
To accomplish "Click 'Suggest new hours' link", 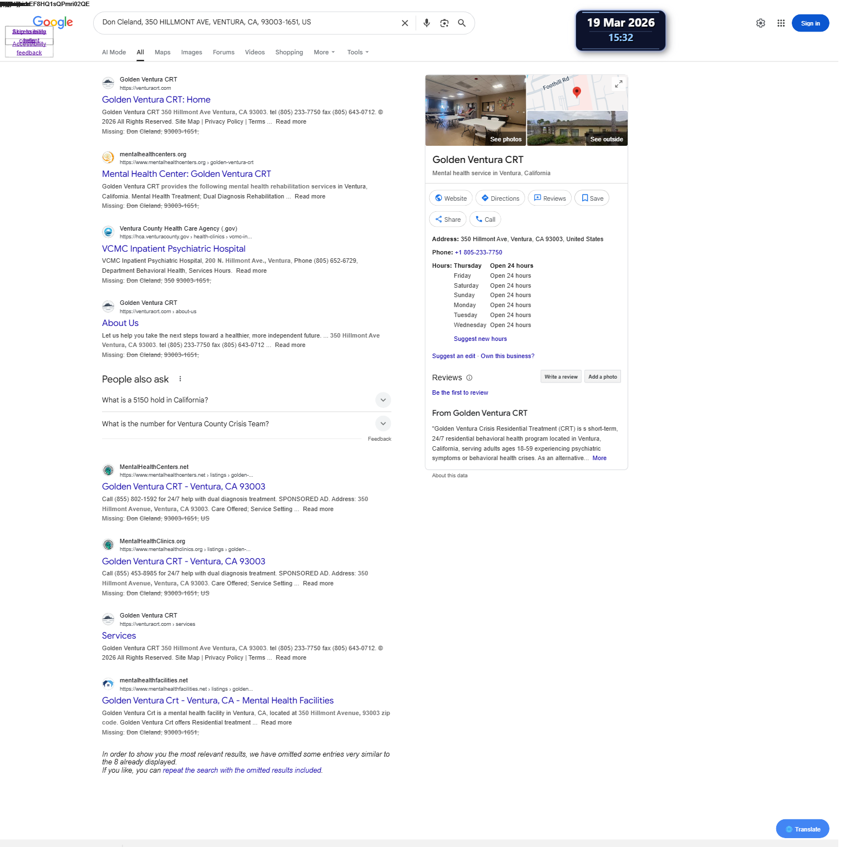I will 480,339.
